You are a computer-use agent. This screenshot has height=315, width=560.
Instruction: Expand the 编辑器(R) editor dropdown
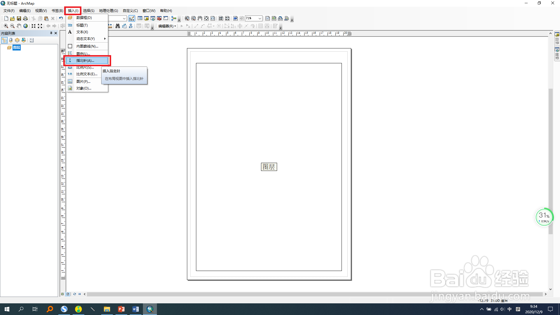167,26
